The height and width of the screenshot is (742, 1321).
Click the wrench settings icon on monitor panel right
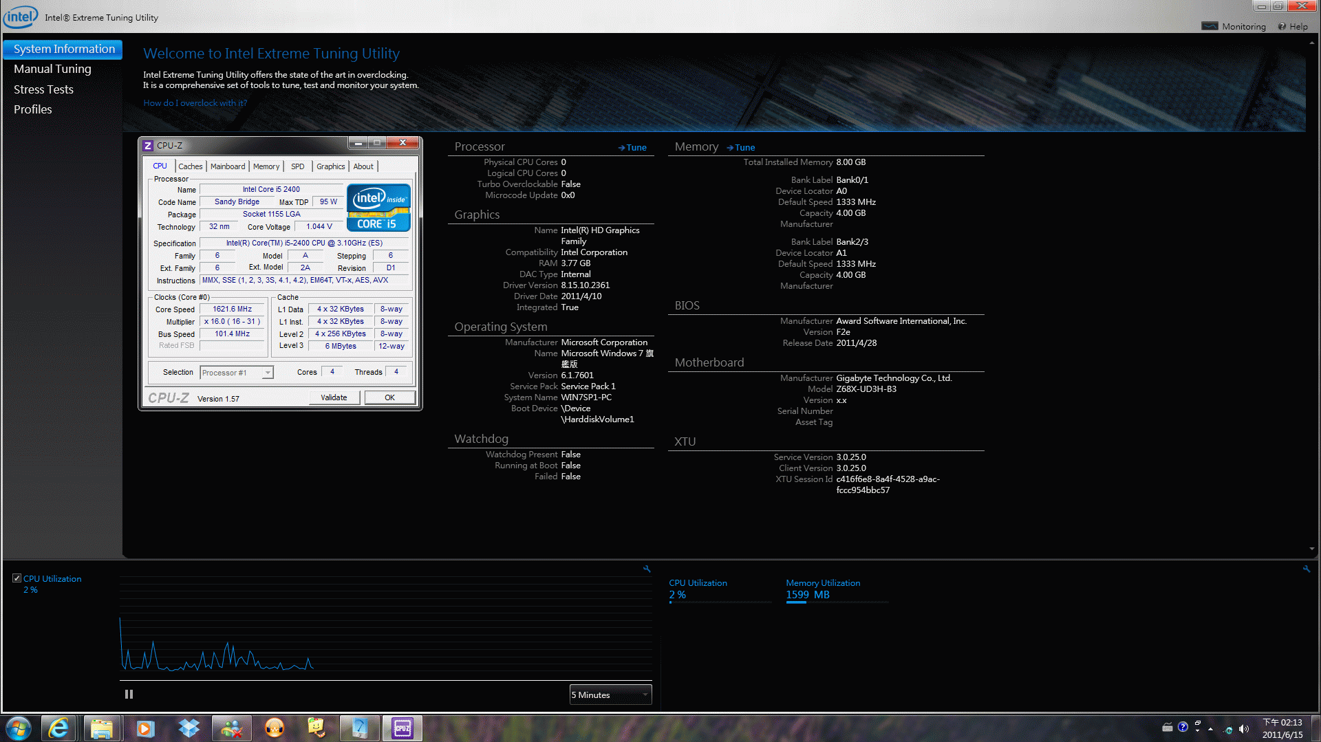(1307, 569)
